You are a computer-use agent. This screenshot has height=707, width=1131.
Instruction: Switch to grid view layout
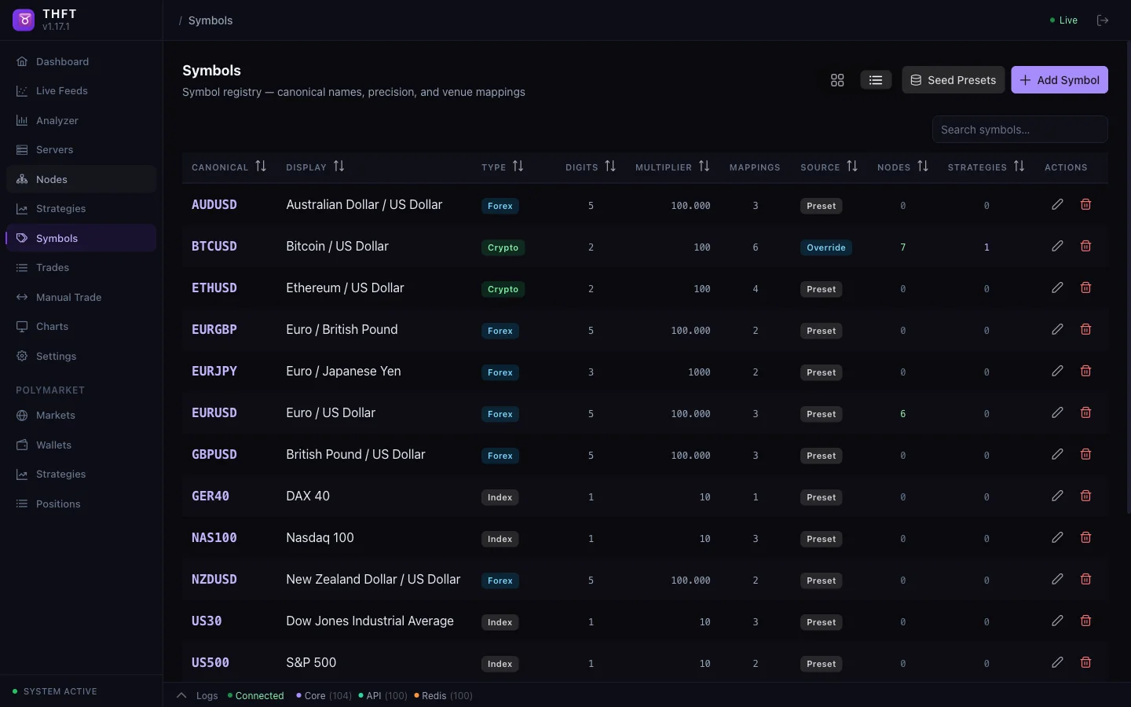pyautogui.click(x=837, y=80)
